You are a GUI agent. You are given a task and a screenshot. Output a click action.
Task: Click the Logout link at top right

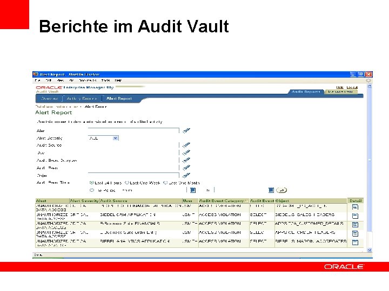point(352,87)
